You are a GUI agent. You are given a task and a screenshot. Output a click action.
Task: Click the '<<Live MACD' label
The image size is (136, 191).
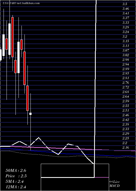coord(115,184)
